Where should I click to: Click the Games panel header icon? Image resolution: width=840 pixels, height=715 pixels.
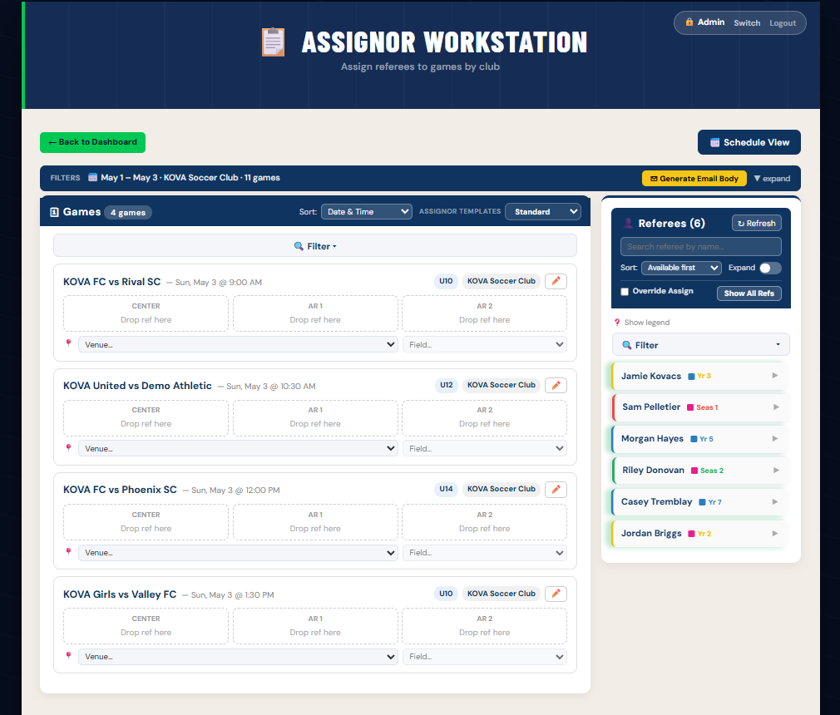[54, 212]
